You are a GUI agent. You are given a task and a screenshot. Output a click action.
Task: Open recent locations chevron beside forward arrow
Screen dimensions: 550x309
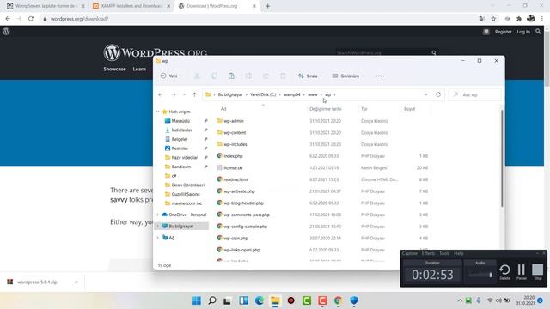(184, 94)
